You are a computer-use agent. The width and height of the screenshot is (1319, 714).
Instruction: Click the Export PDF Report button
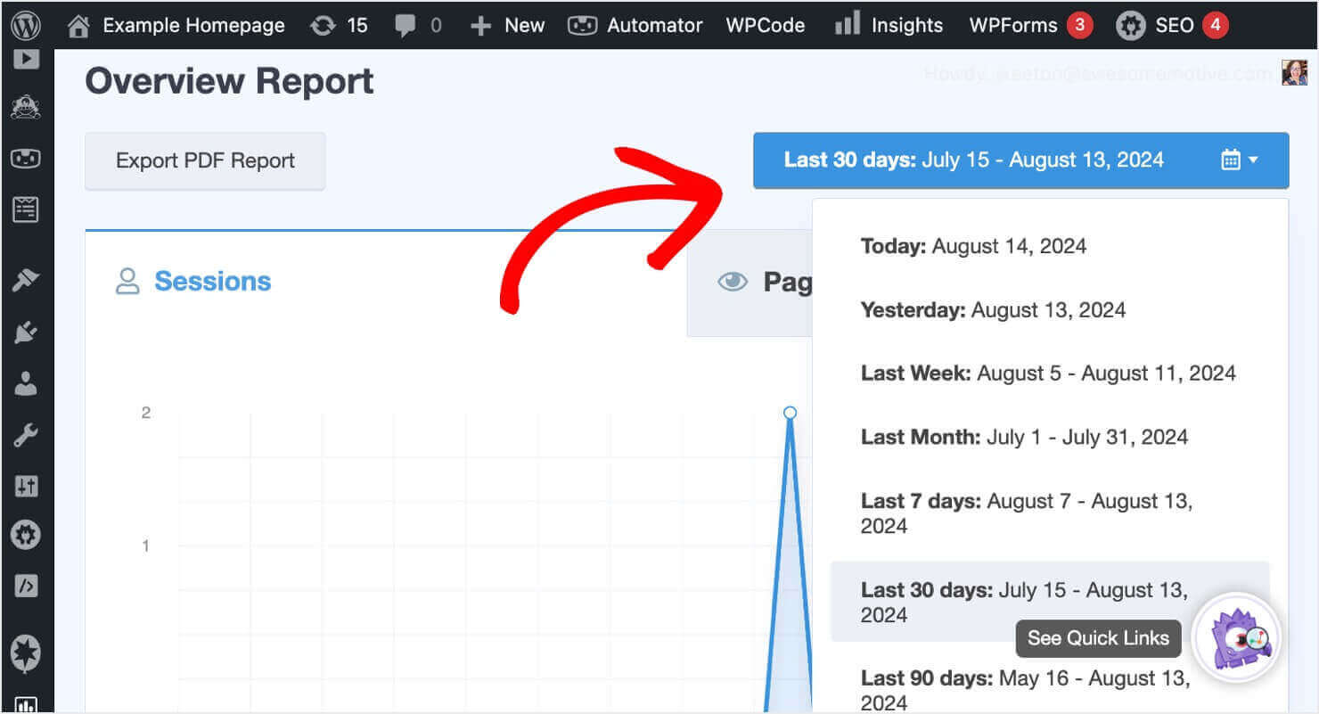tap(205, 160)
